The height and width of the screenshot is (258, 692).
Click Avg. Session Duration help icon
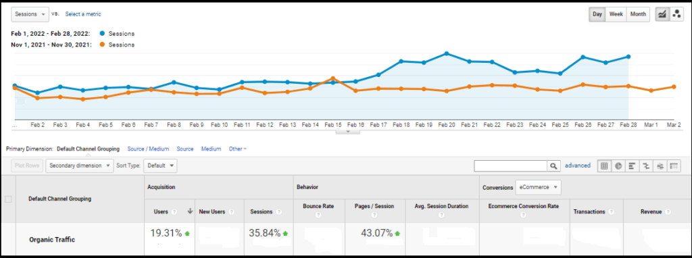(441, 215)
